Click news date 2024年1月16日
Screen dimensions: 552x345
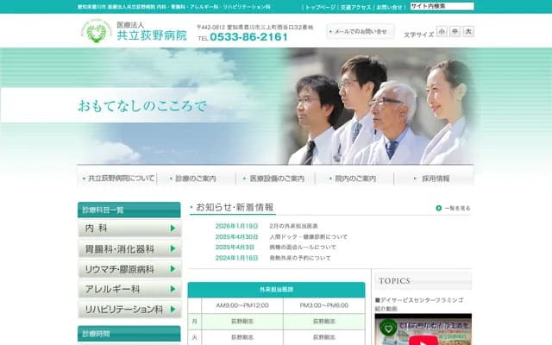click(236, 258)
